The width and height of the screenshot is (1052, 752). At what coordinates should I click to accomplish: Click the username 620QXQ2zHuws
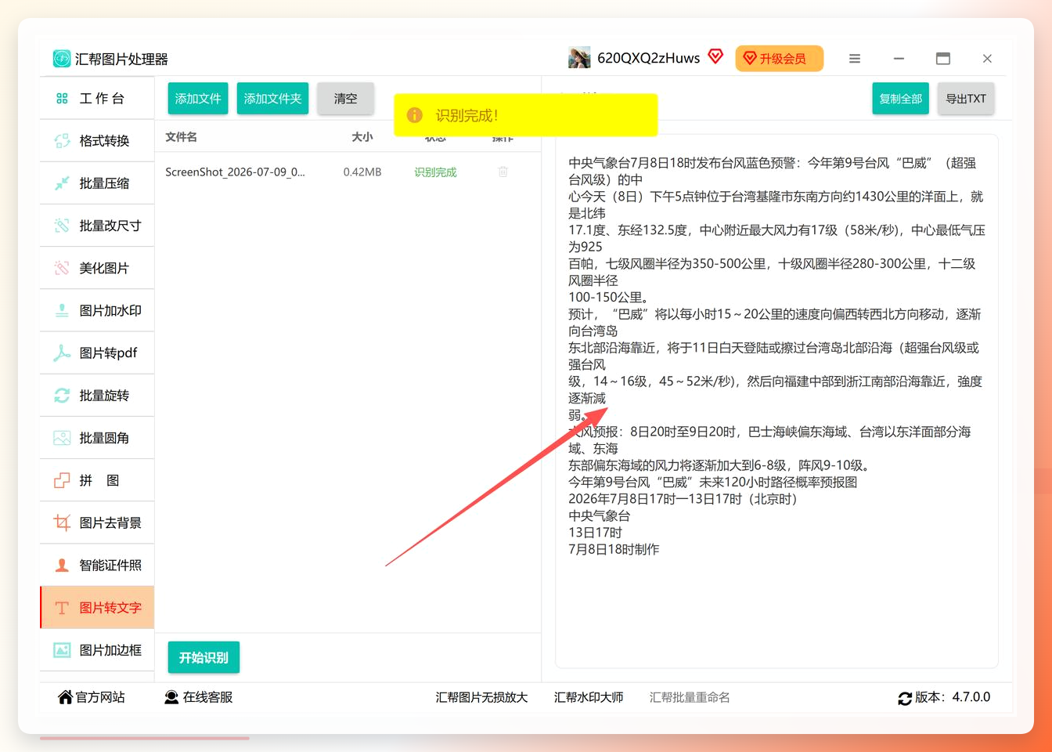coord(648,58)
